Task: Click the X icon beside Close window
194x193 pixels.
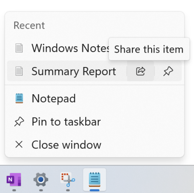Action: [19, 144]
